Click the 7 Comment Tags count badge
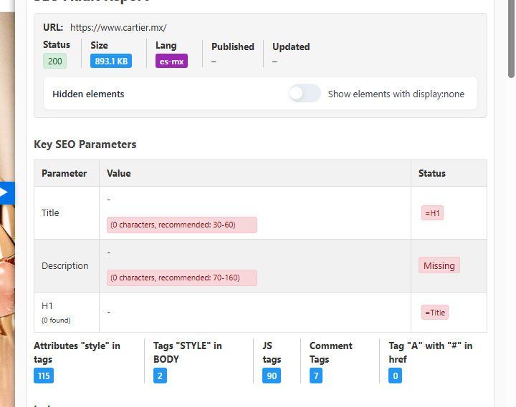 (x=316, y=376)
